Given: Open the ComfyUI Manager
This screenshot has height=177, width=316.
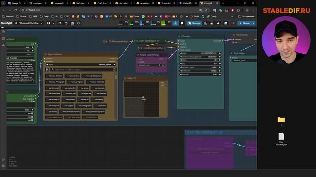Looking at the screenshot, I should point(195,23).
